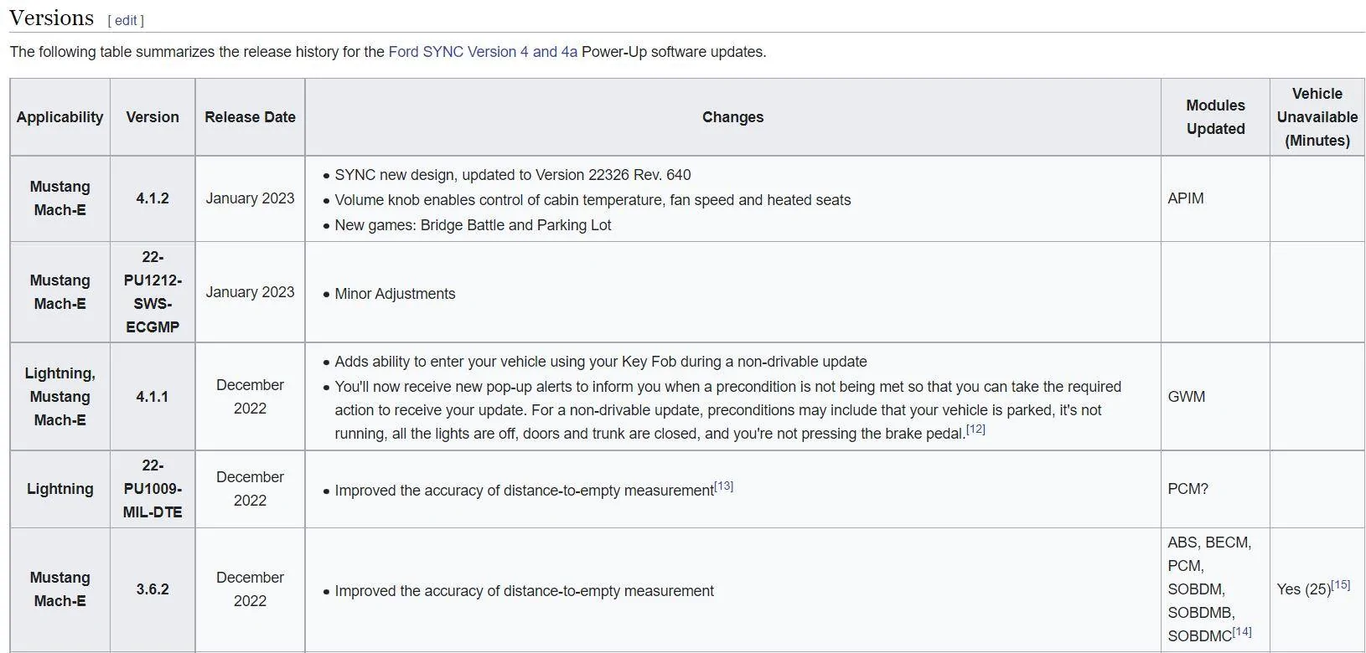Click the Applicability column header

click(60, 117)
